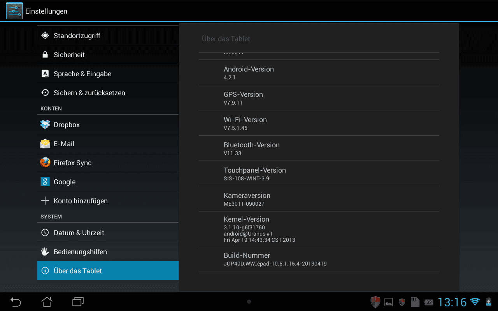
Task: Select the highlighted Über das Tablet entry
Action: tap(108, 271)
